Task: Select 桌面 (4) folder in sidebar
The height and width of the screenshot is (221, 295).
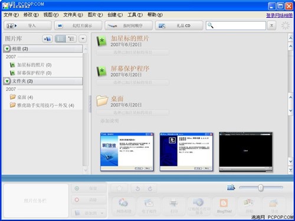Action: pyautogui.click(x=21, y=97)
